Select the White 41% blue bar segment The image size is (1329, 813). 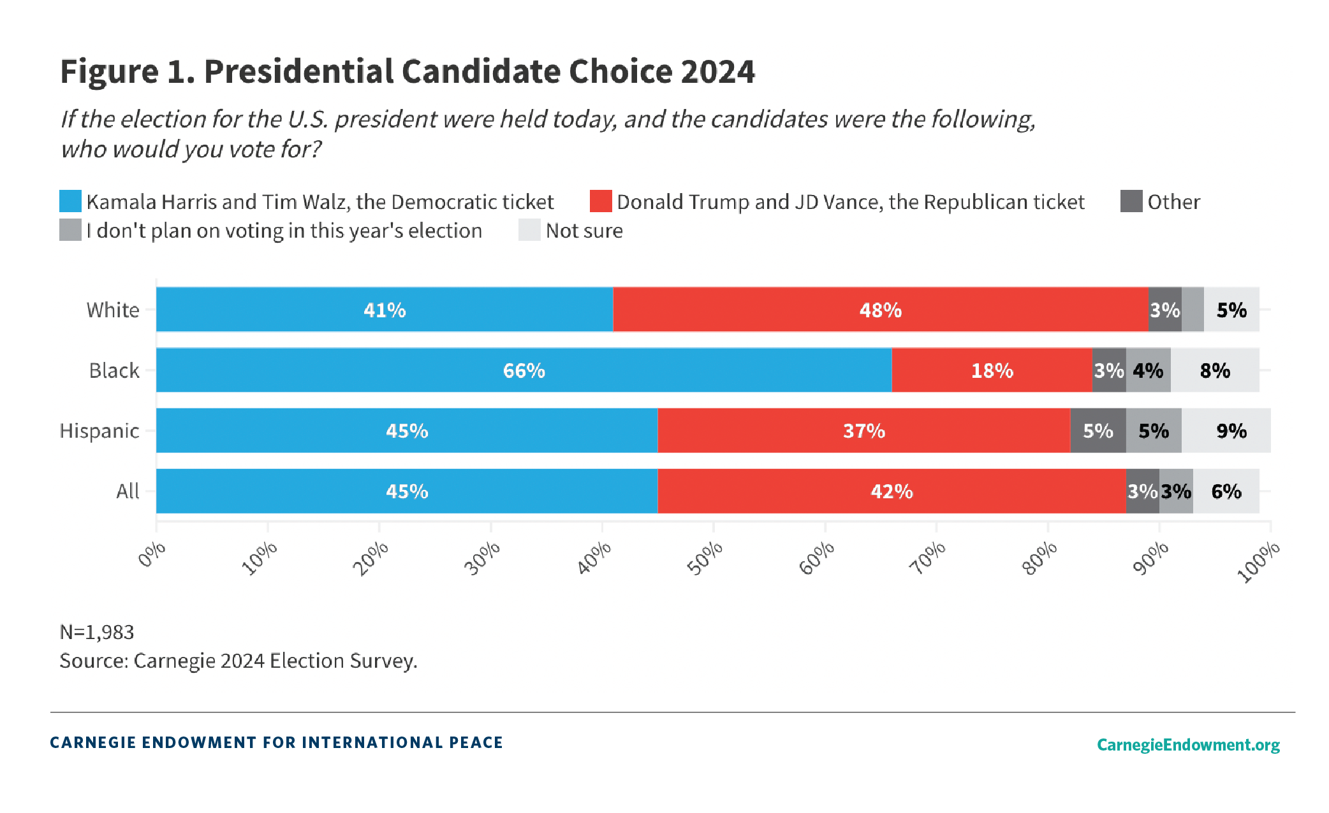[x=385, y=310]
